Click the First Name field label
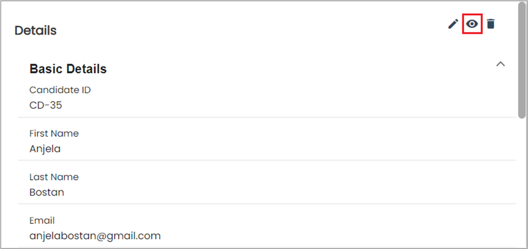This screenshot has height=249, width=528. pos(54,133)
